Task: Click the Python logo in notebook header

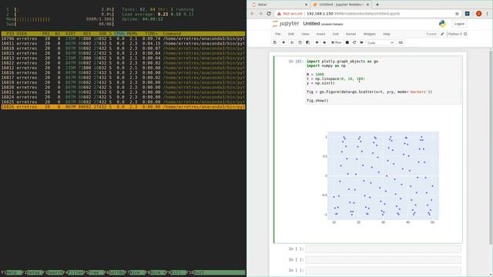Action: point(443,24)
